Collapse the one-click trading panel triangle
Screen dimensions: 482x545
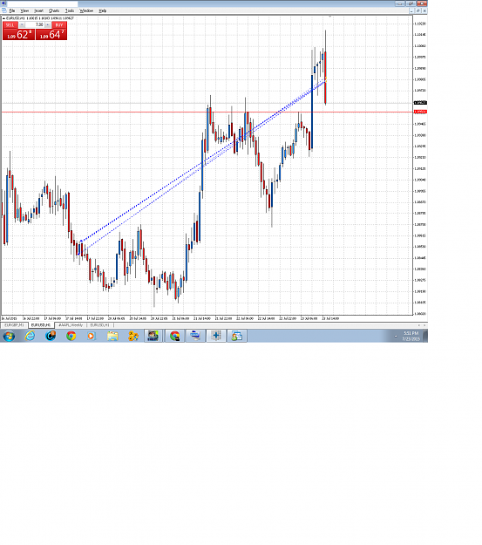(3, 18)
